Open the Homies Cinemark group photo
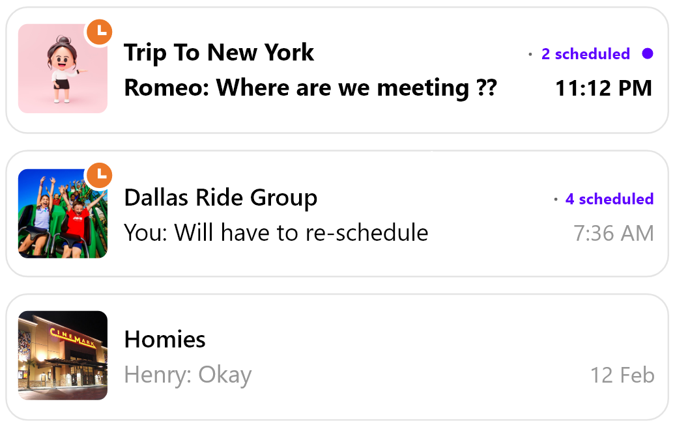This screenshot has height=434, width=675. pos(63,355)
